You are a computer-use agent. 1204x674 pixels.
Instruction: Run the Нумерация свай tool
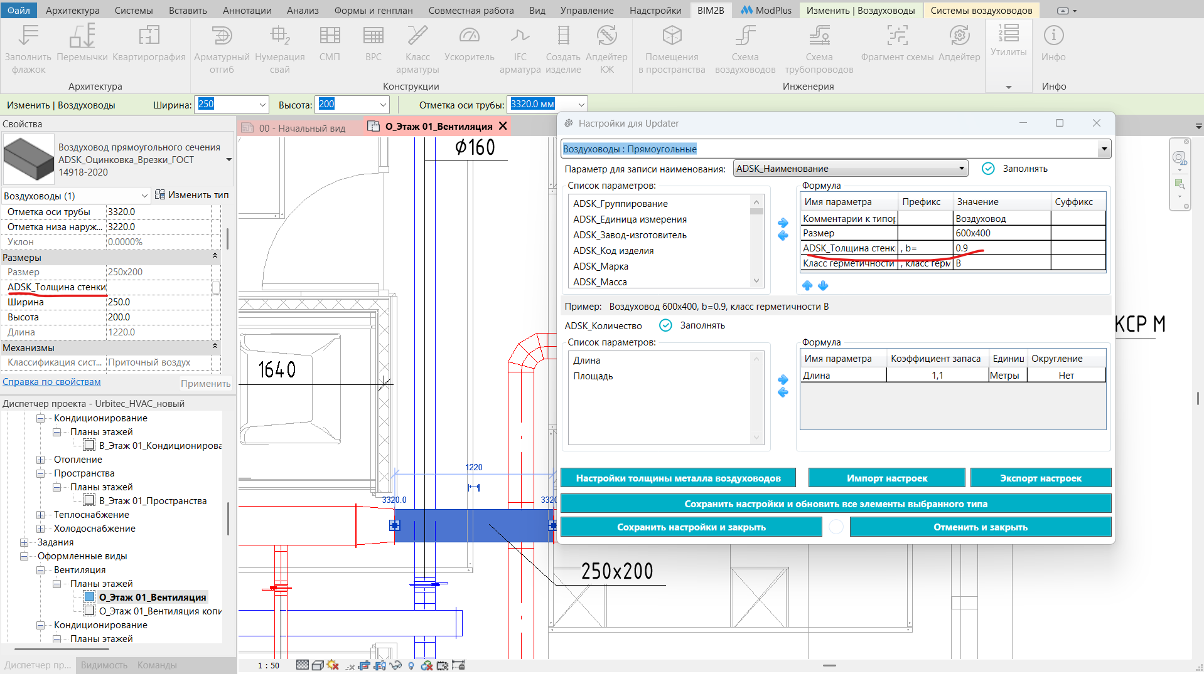tap(280, 49)
